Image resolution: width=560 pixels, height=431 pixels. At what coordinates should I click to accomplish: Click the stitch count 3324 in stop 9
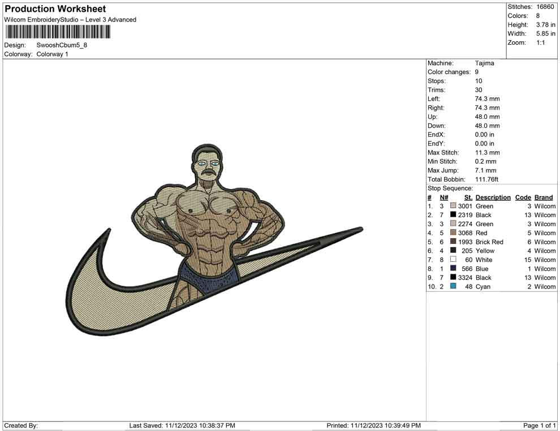(x=465, y=278)
